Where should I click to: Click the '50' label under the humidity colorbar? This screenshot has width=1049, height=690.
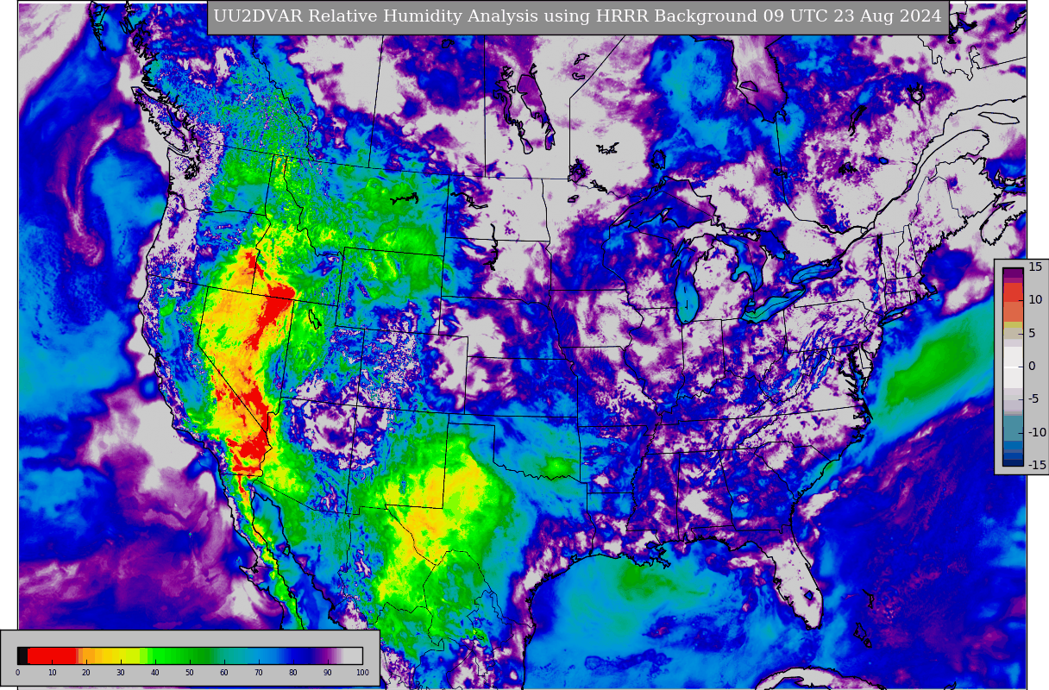(190, 672)
